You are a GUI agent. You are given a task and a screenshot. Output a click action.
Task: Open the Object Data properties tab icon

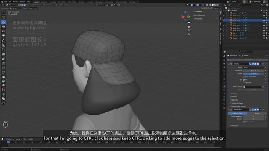click(x=224, y=100)
